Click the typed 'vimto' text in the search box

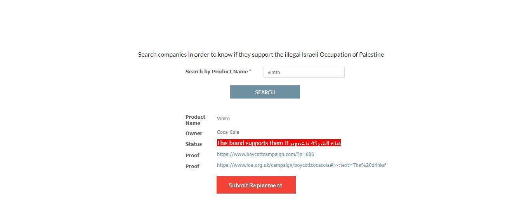click(274, 73)
